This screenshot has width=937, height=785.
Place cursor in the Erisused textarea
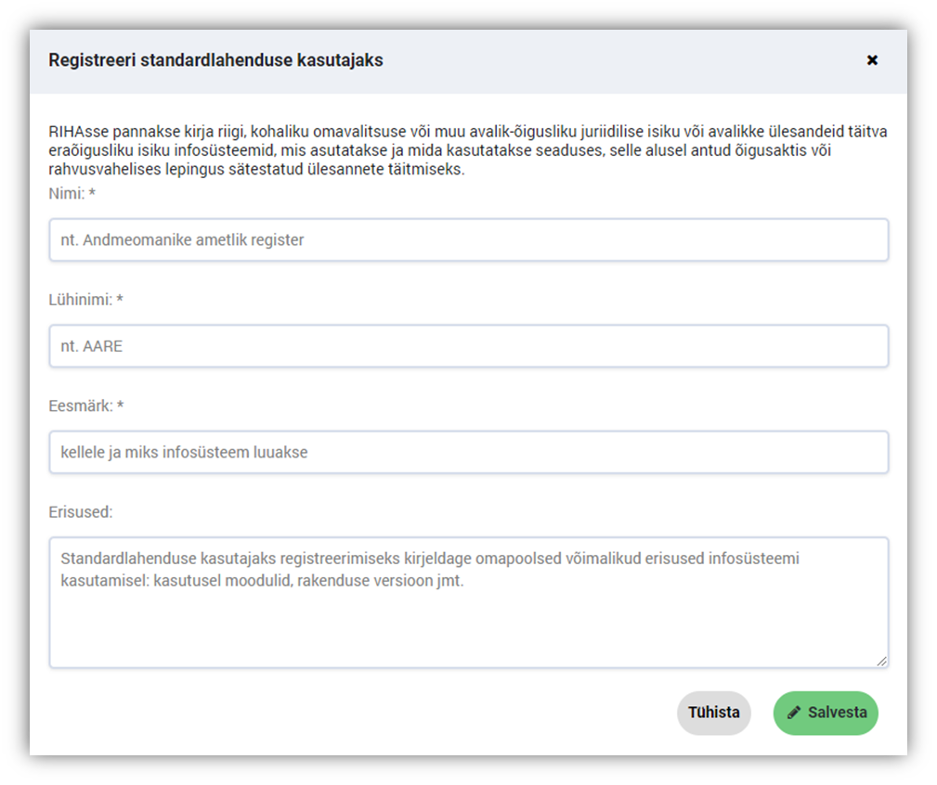[468, 612]
